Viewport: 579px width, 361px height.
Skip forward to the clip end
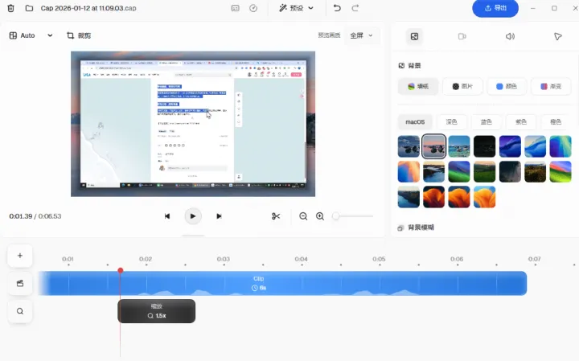[x=219, y=216]
